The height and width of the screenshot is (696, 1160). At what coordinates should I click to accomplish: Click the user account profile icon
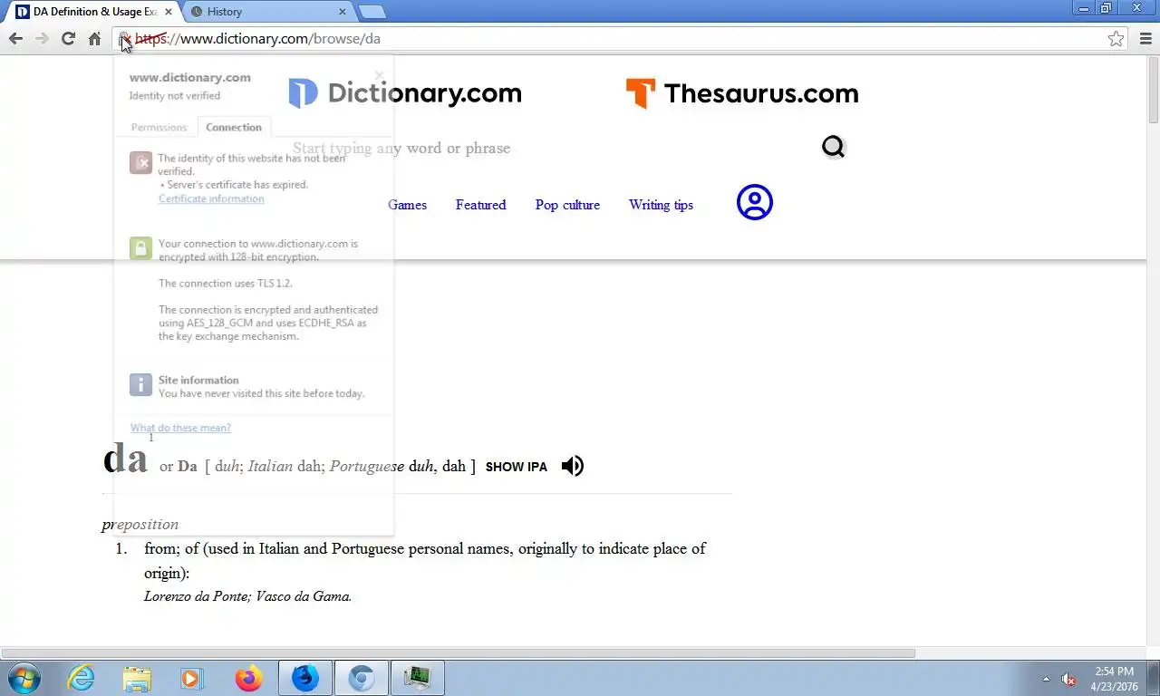755,203
